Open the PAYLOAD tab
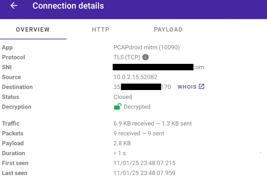The width and height of the screenshot is (267, 179). point(168,29)
